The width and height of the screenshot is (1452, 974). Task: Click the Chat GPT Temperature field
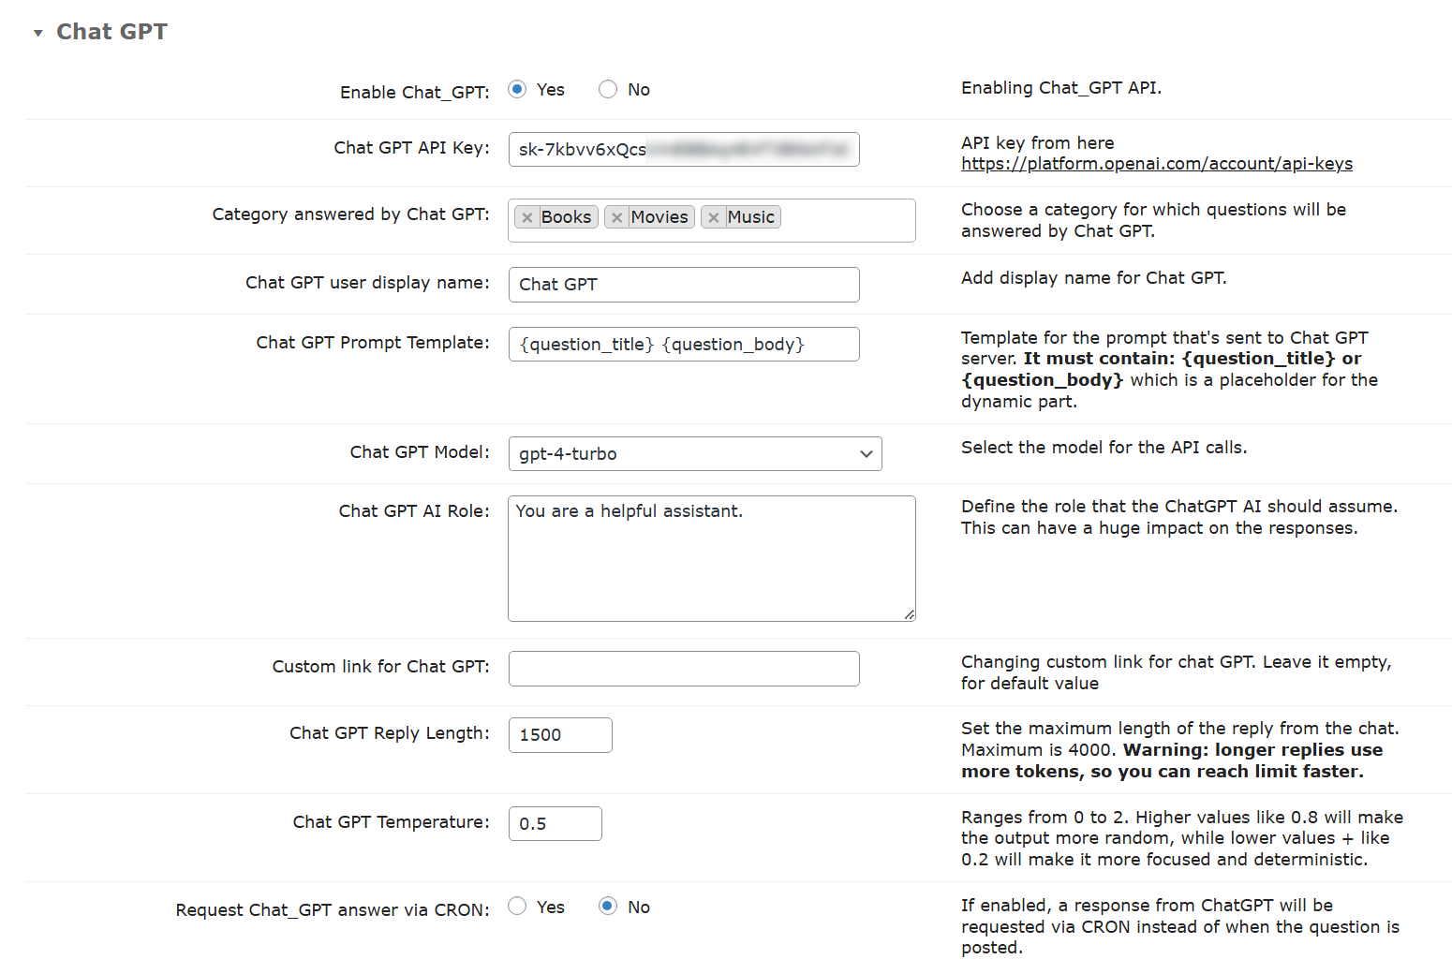(x=555, y=824)
